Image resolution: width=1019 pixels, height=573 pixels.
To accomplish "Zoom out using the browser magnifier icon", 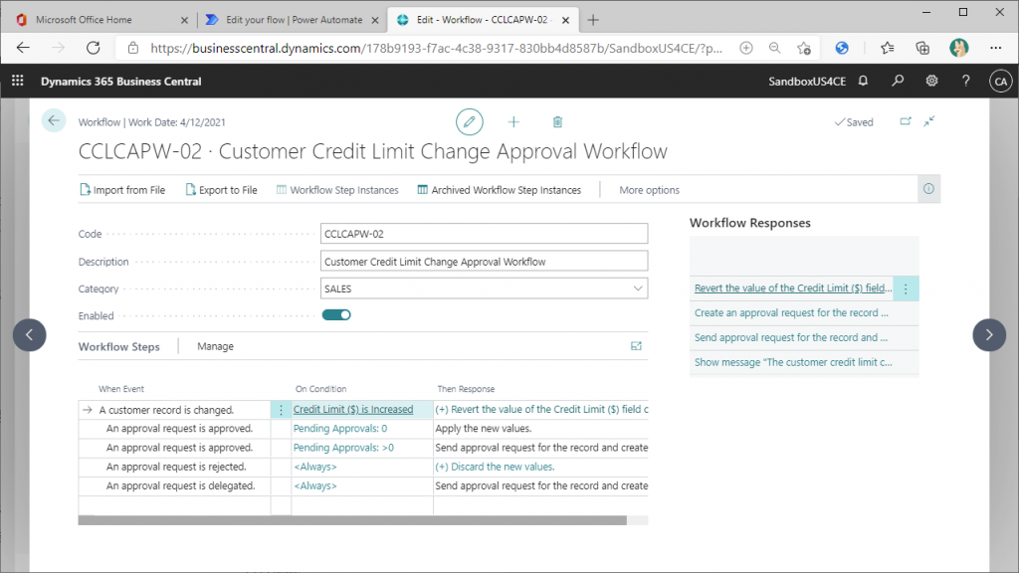I will 774,48.
